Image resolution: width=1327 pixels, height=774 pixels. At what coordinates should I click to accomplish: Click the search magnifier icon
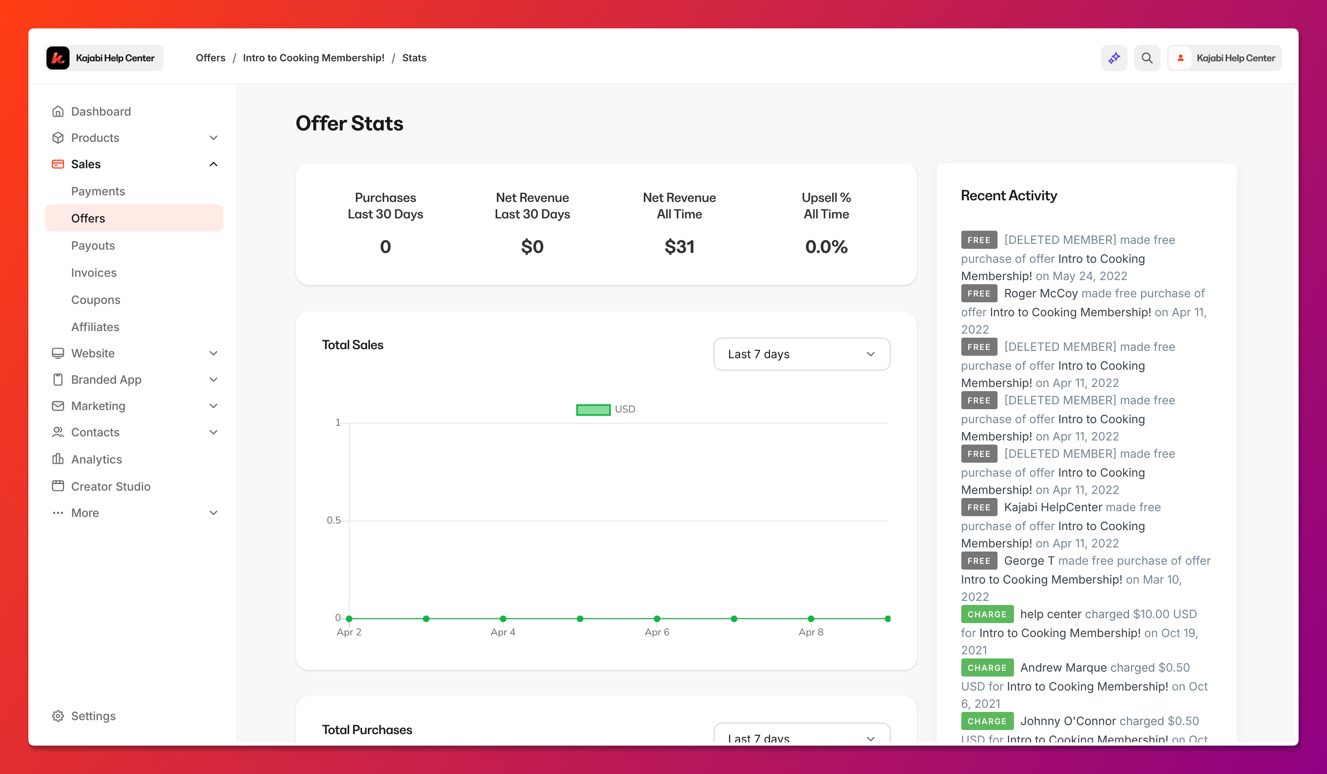pos(1146,58)
